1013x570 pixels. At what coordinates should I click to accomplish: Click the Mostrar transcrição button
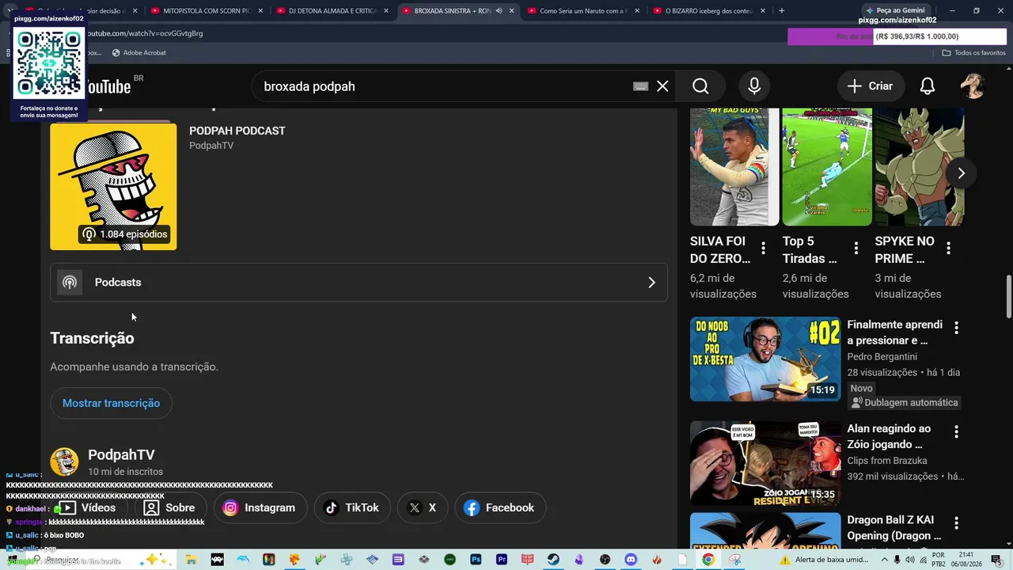111,403
